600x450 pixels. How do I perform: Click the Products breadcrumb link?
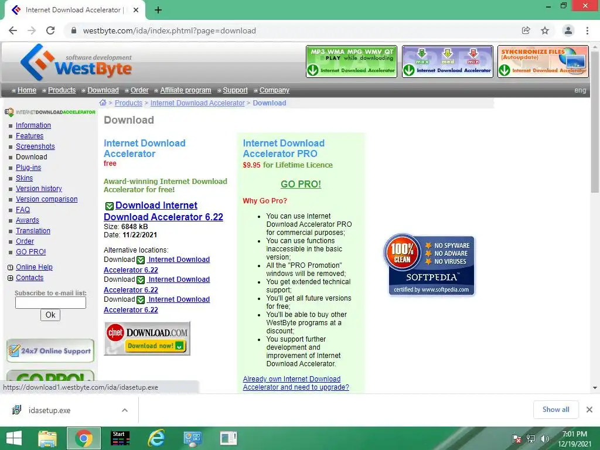[x=128, y=103]
